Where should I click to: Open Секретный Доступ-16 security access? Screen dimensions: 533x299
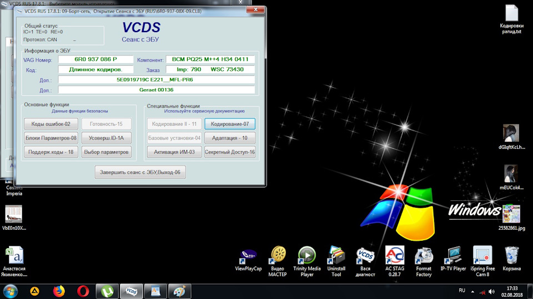[230, 152]
